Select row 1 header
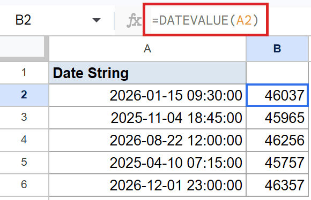This screenshot has width=311, height=200. 24,73
